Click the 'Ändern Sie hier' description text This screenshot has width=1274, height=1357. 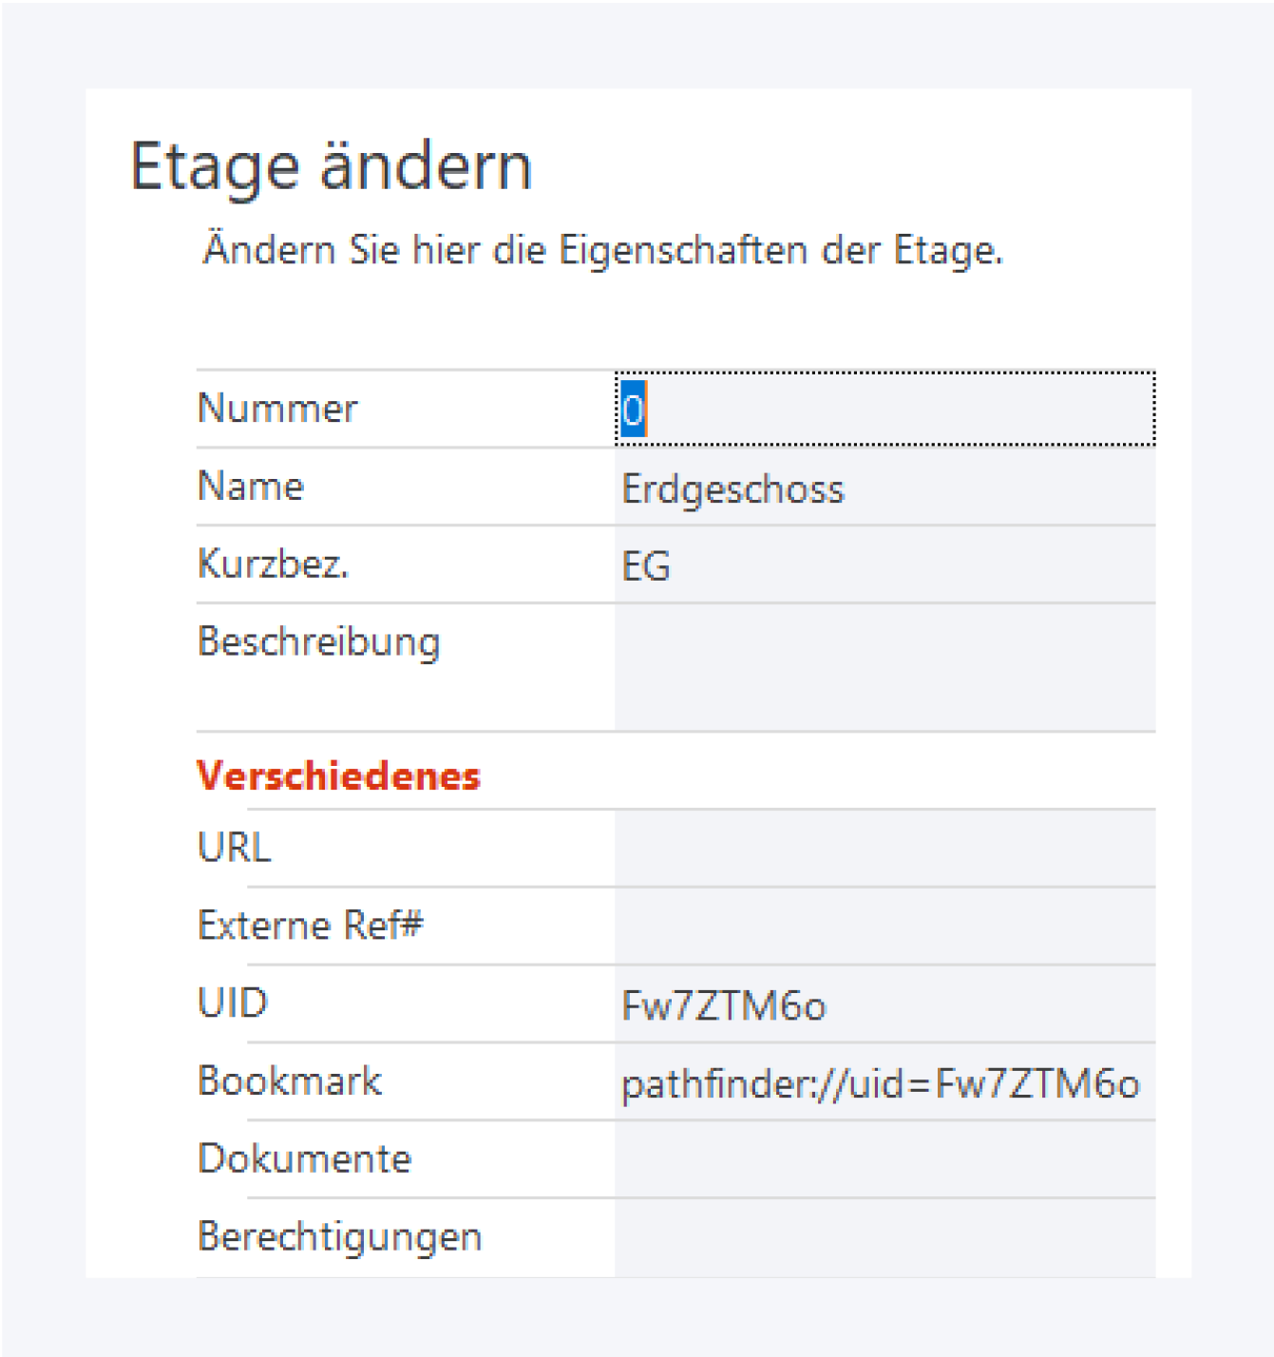pyautogui.click(x=602, y=251)
